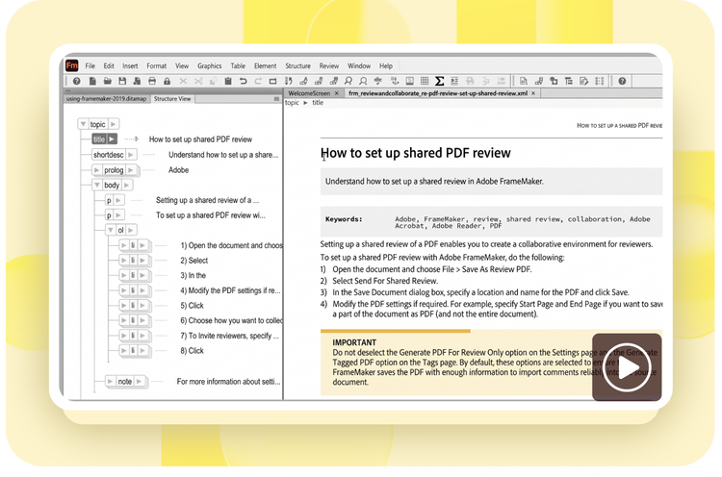Click the document page icon after the separator
722x477 pixels.
[x=524, y=81]
